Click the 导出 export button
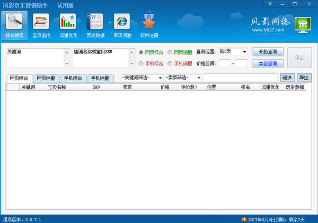The image size is (318, 223). [304, 78]
